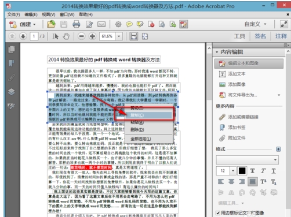
Task: Toggle the Edit Text and Images toolbar icon
Action: (184, 24)
